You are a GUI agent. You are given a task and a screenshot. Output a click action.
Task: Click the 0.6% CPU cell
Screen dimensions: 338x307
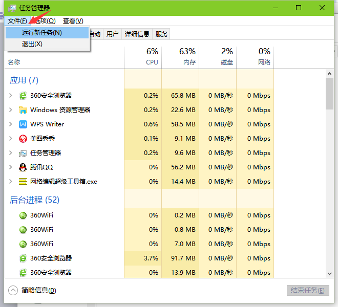click(x=143, y=124)
